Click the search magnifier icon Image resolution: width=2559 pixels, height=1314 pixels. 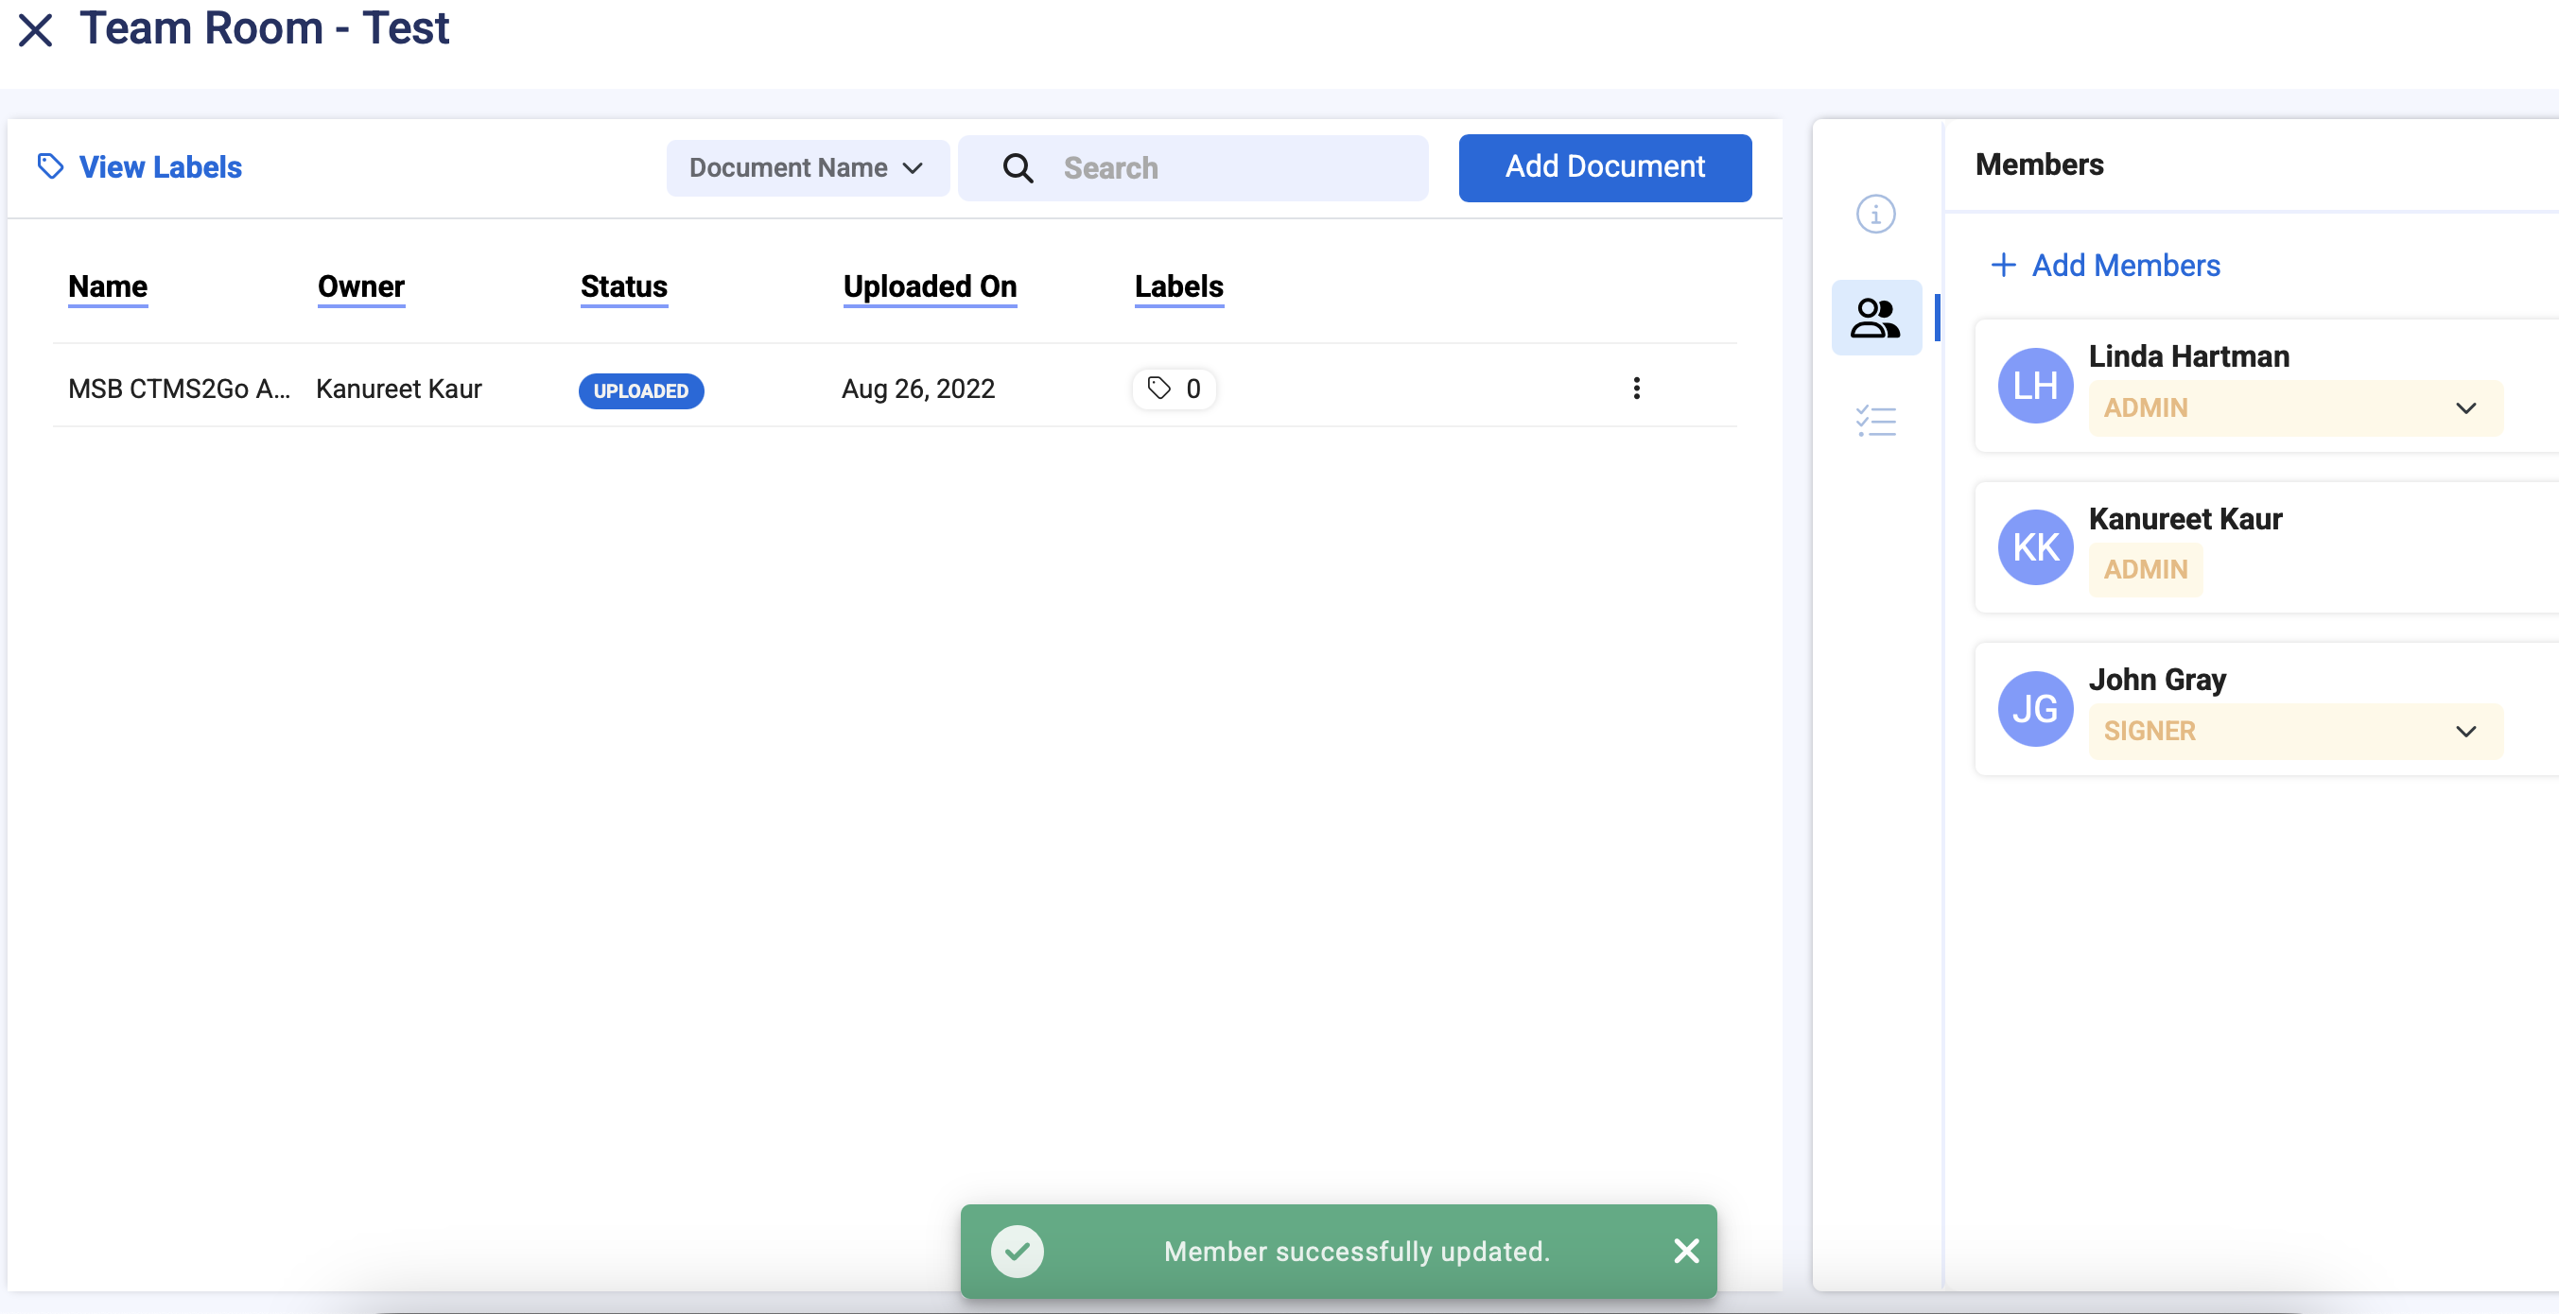click(1018, 168)
